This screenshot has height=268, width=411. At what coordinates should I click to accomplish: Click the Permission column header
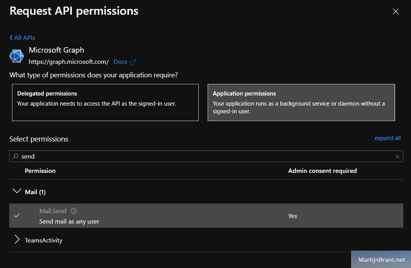click(x=40, y=171)
